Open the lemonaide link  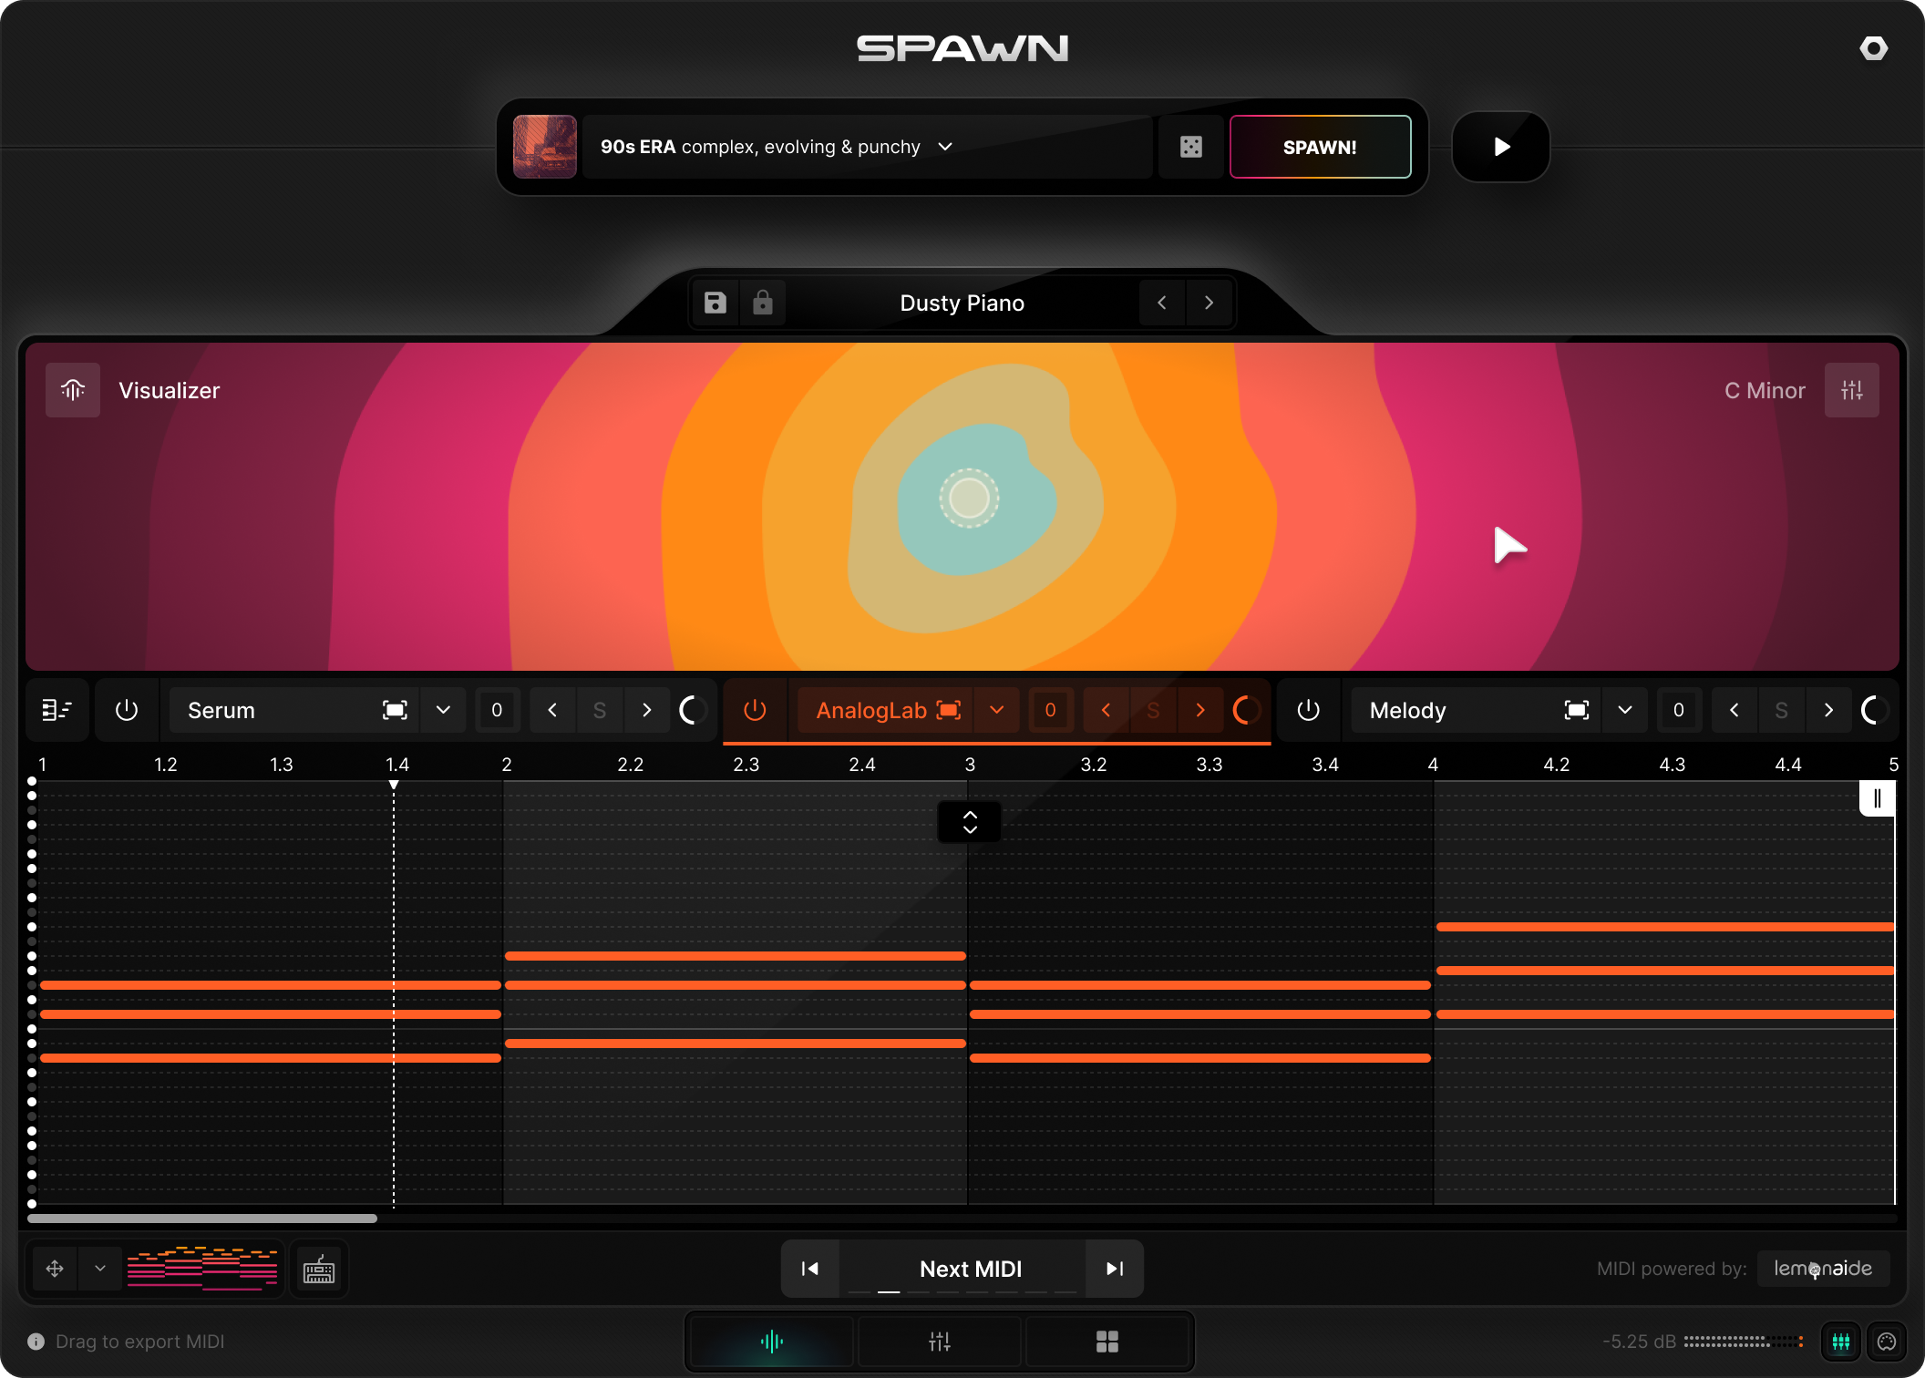click(x=1823, y=1269)
